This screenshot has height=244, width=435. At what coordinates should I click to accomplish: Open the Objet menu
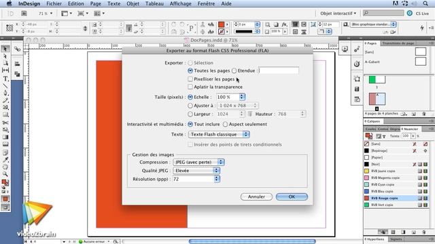(133, 3)
